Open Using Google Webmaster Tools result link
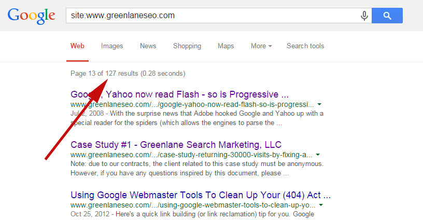The image size is (423, 220). [x=201, y=195]
